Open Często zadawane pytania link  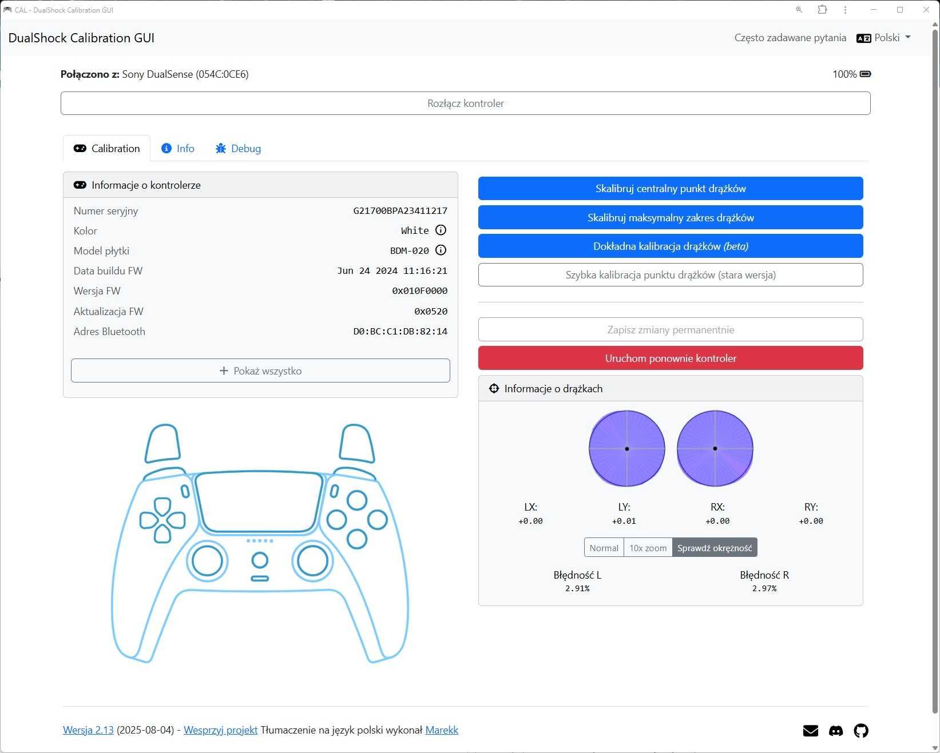tap(790, 38)
